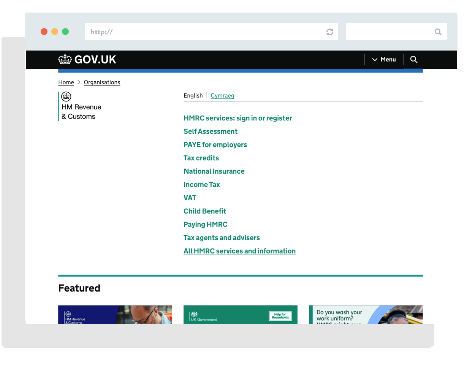Open the Tax credits link
This screenshot has width=475, height=380.
[201, 158]
